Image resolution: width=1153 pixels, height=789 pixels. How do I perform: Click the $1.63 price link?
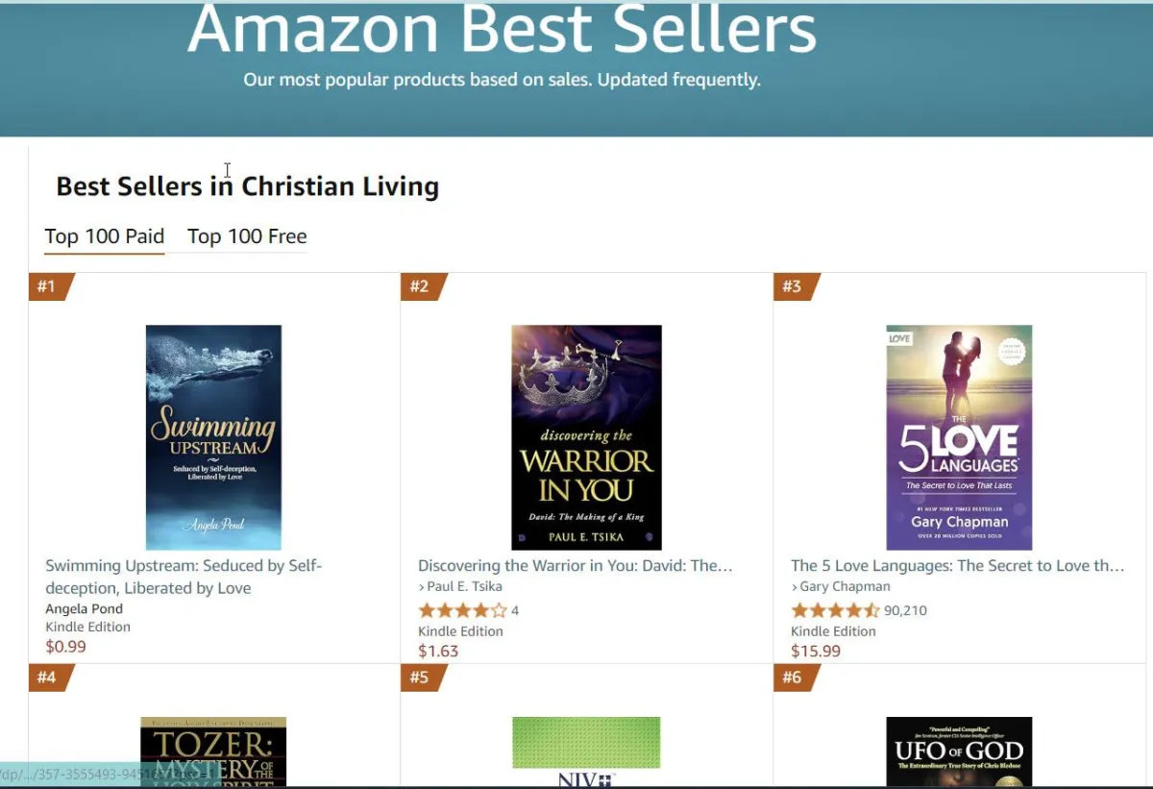pyautogui.click(x=438, y=652)
